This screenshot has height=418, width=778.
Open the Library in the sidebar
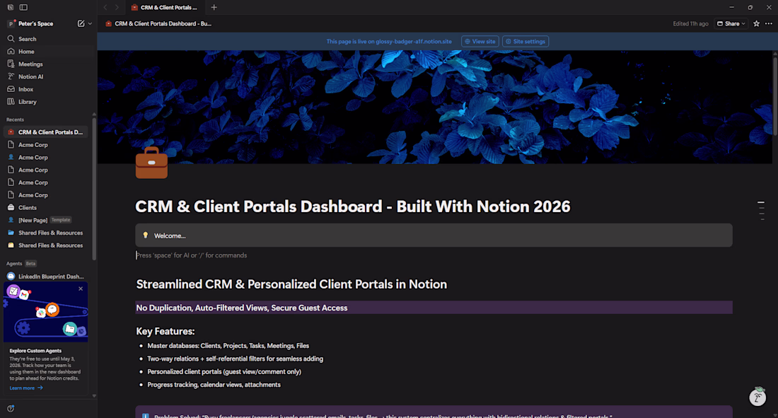(x=47, y=102)
